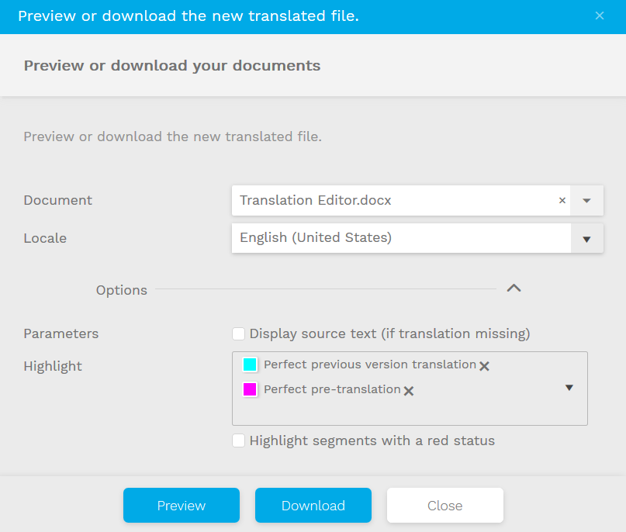The height and width of the screenshot is (532, 626).
Task: Open the Highlight list dropdown arrow
Action: tap(569, 388)
